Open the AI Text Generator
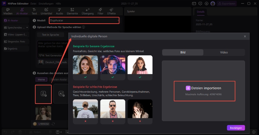Image resolution: width=259 pixels, height=135 pixels. [x=50, y=55]
